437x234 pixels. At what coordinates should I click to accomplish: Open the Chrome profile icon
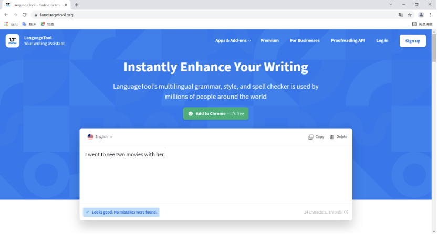pos(421,15)
